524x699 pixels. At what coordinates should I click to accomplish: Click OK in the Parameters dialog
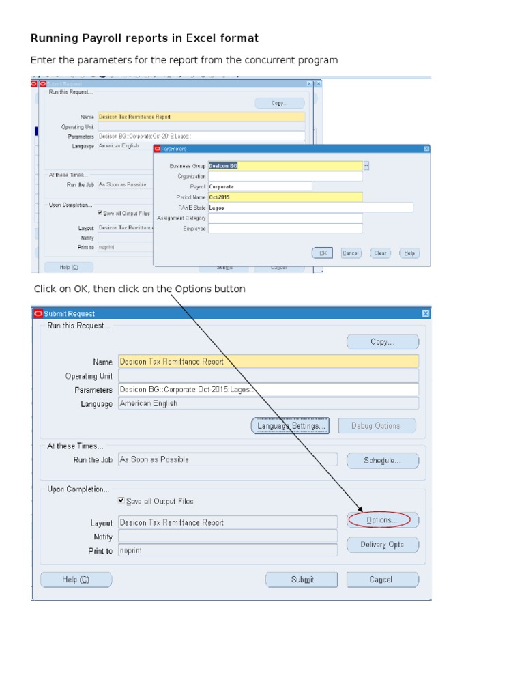pyautogui.click(x=322, y=253)
